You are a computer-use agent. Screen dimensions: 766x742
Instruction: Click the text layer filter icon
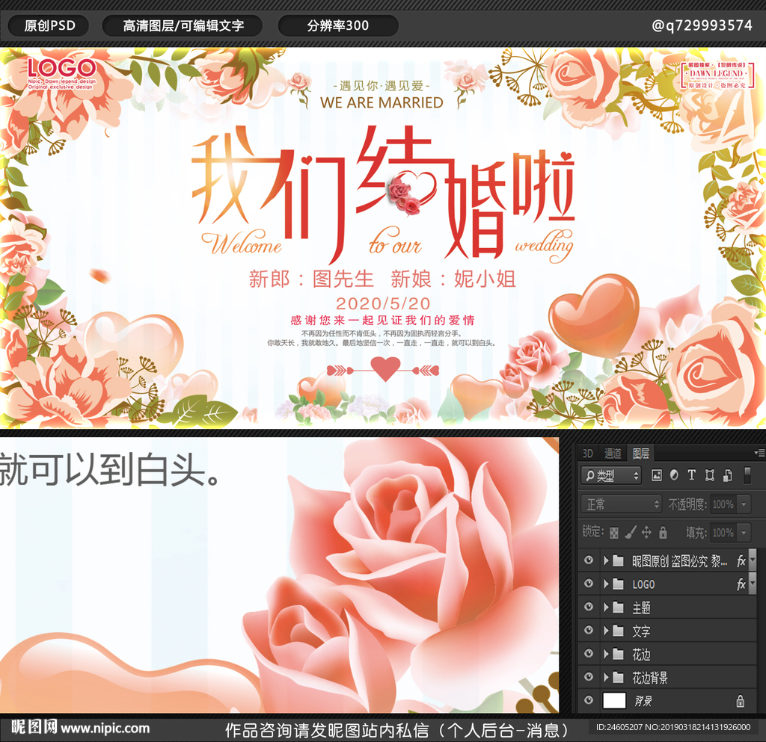pos(691,475)
